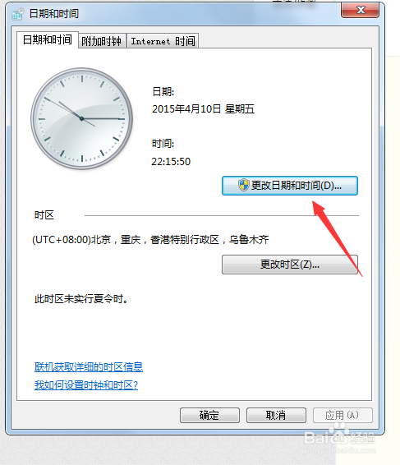The image size is (400, 465).
Task: Confirm with the 确定 button
Action: [x=209, y=415]
